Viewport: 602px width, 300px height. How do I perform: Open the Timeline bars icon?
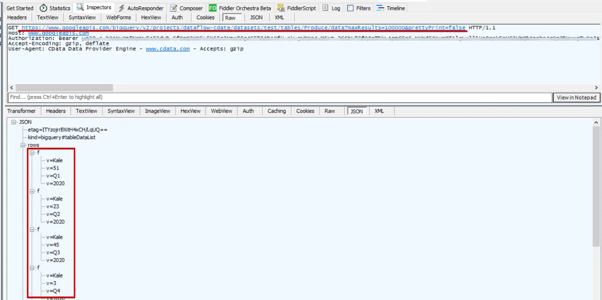(x=380, y=8)
